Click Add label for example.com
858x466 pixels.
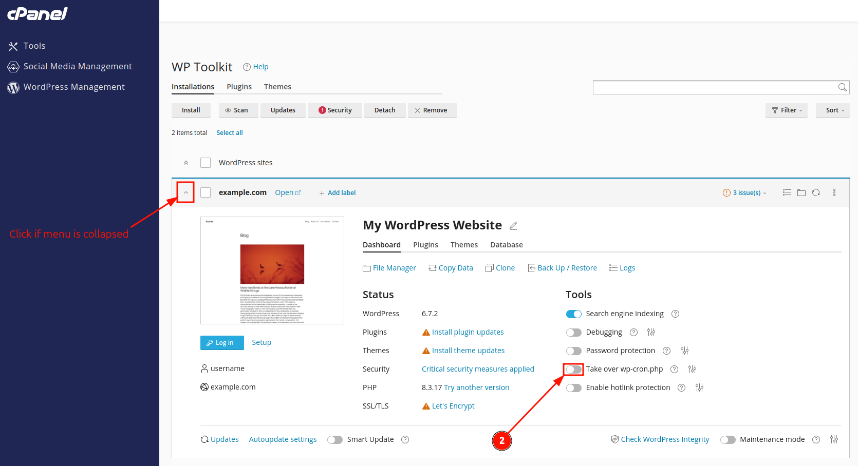point(337,193)
